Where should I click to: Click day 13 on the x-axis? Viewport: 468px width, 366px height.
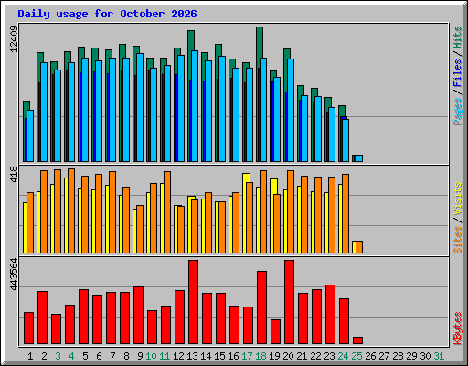(192, 356)
